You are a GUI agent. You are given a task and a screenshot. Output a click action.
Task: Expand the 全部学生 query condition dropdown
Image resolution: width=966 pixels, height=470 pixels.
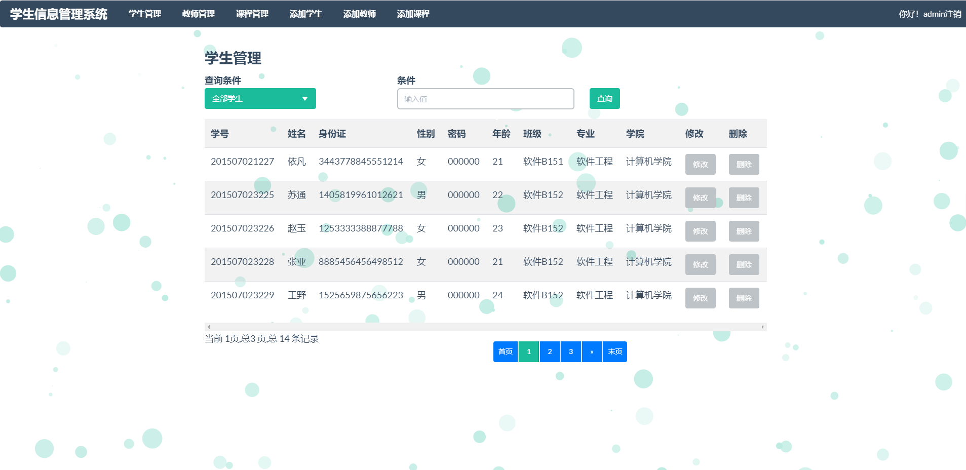[260, 98]
